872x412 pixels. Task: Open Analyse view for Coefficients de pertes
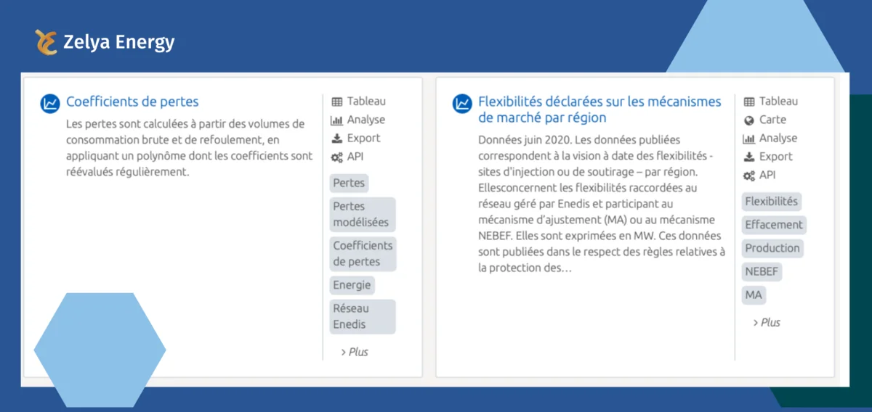pos(358,120)
